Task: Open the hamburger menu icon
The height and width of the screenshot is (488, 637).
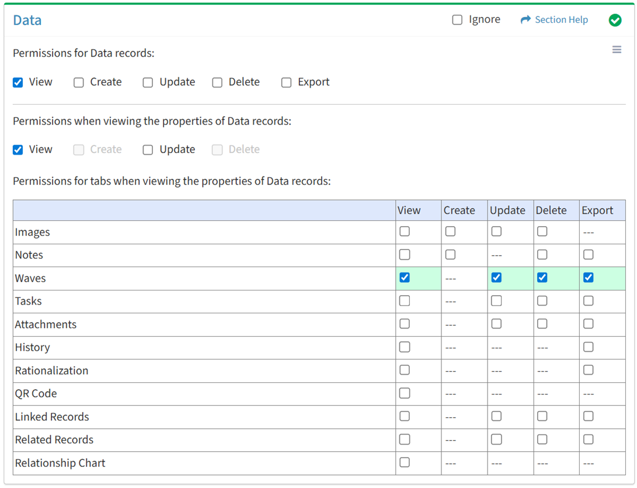Action: click(617, 50)
